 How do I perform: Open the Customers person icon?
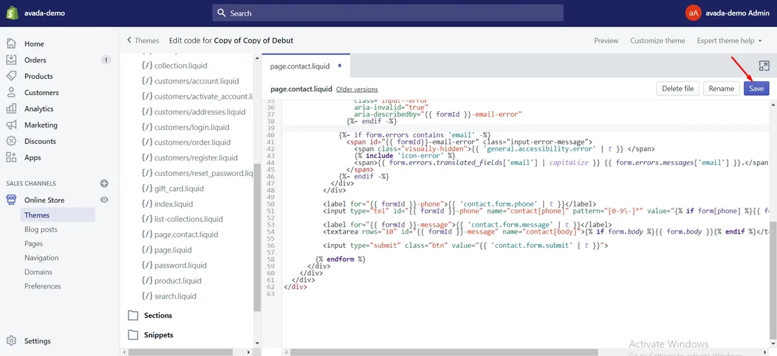[11, 93]
